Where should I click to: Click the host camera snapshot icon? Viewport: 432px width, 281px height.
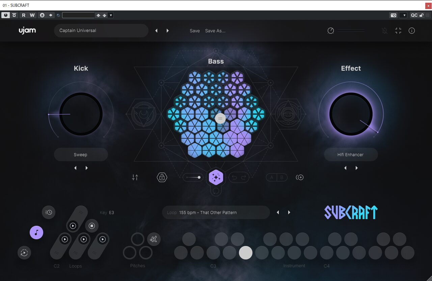394,15
